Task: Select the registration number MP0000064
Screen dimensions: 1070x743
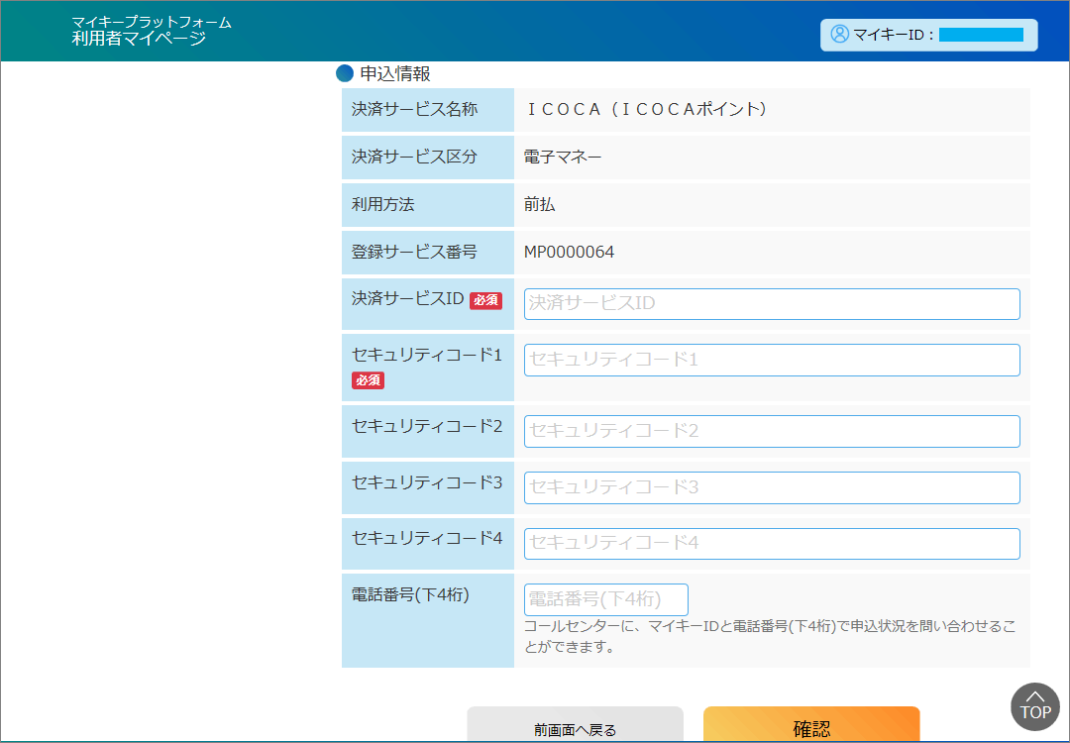Action: [569, 253]
